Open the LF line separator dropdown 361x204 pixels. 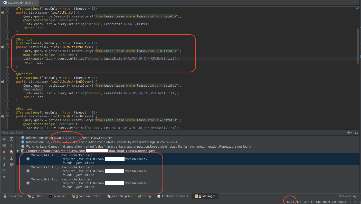[299, 202]
